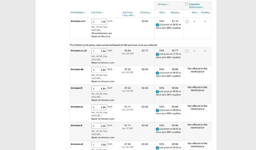The image size is (256, 150).
Task: Open the List Price column dropdown
Action: pyautogui.click(x=97, y=12)
